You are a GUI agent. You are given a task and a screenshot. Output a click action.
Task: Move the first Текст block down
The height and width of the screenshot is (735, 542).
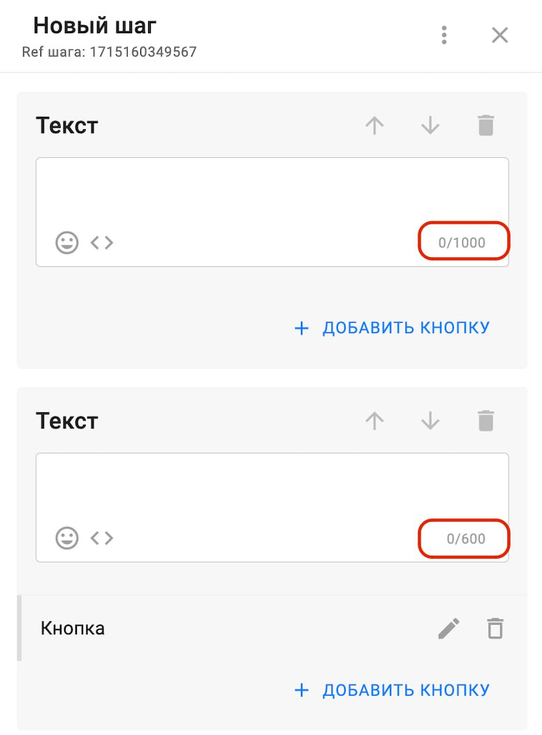pyautogui.click(x=430, y=126)
